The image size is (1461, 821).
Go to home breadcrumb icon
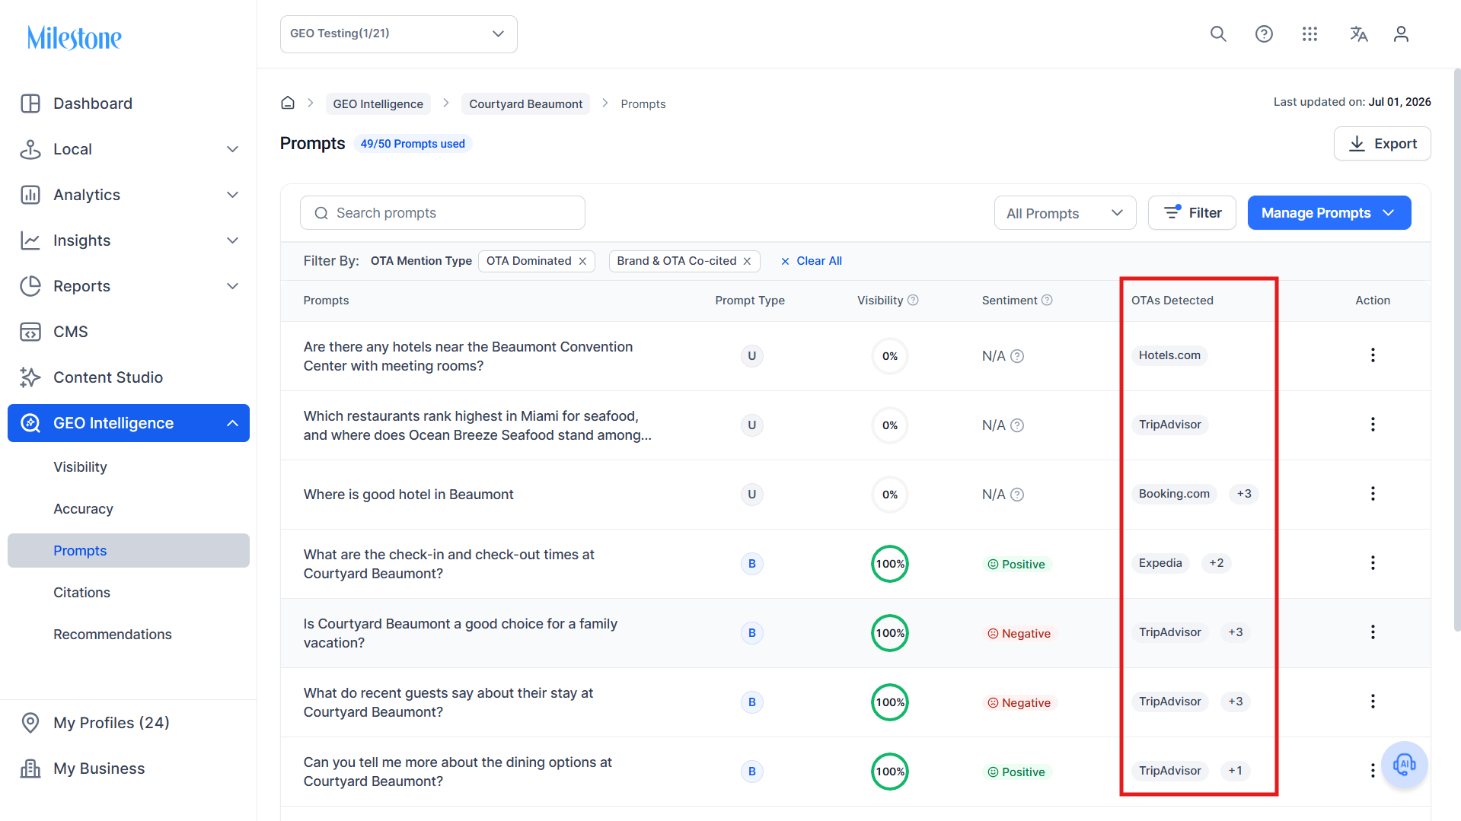coord(288,103)
